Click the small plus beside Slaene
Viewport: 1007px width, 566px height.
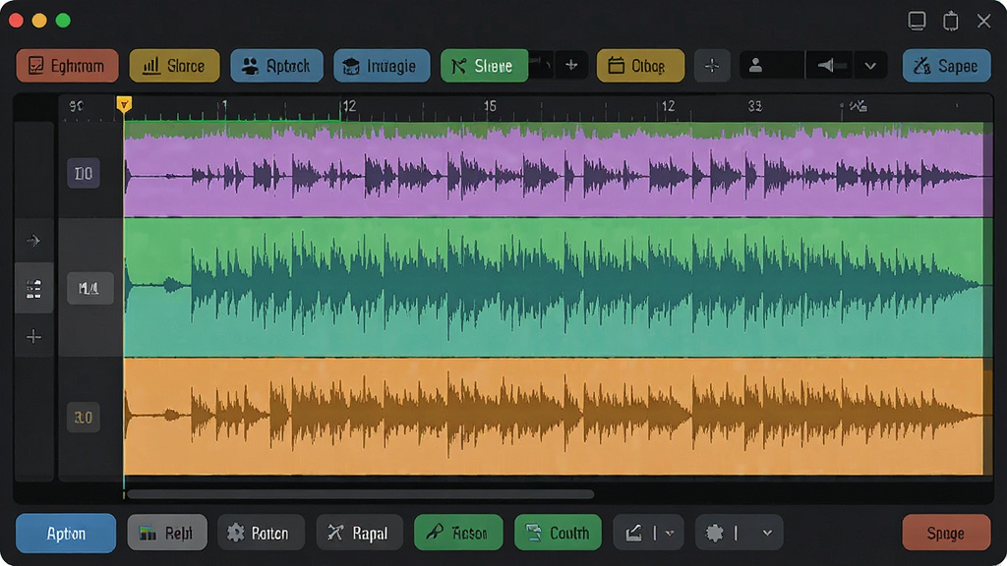pyautogui.click(x=571, y=66)
